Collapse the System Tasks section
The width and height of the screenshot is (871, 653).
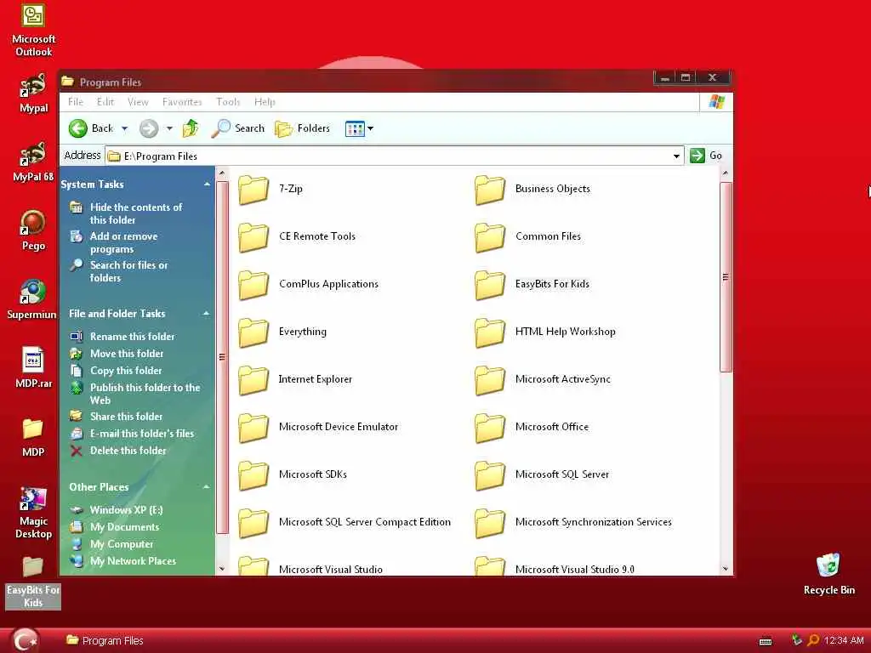tap(207, 185)
